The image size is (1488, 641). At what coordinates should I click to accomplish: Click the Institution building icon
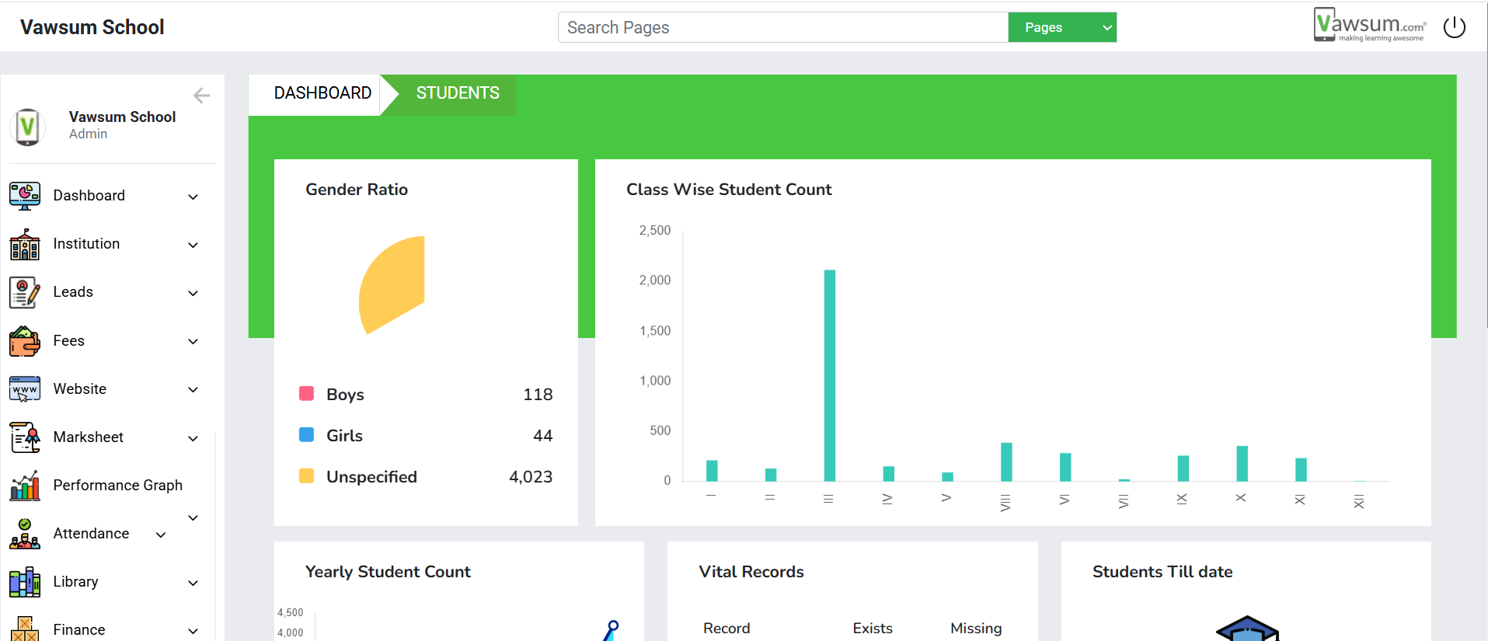coord(25,245)
